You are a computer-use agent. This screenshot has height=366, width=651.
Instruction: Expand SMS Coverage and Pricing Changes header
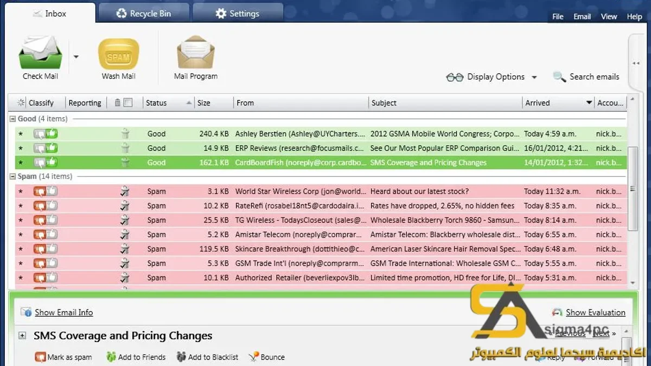pyautogui.click(x=22, y=336)
